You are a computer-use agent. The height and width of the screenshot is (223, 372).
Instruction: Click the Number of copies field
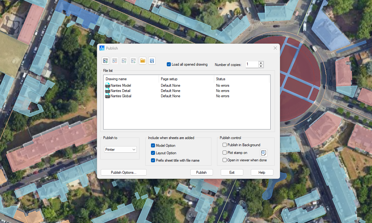(252, 64)
